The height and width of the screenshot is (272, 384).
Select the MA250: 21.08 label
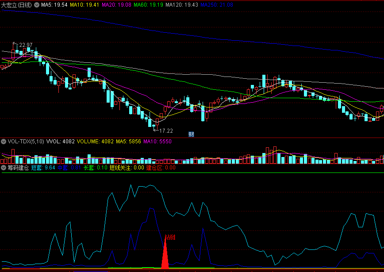[217, 5]
